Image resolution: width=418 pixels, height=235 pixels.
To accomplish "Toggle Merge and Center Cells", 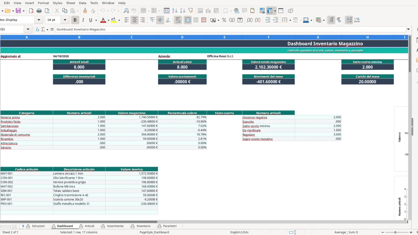I will click(x=188, y=20).
